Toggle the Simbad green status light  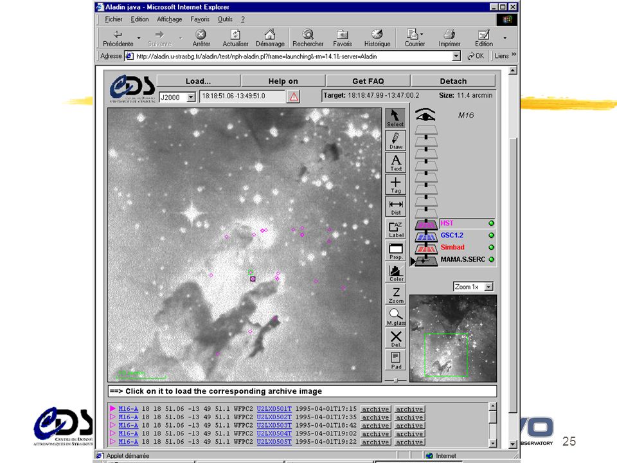[491, 248]
